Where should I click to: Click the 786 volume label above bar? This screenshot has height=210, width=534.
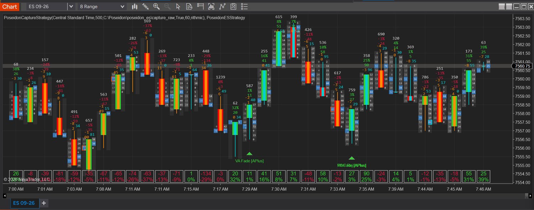pos(425,77)
